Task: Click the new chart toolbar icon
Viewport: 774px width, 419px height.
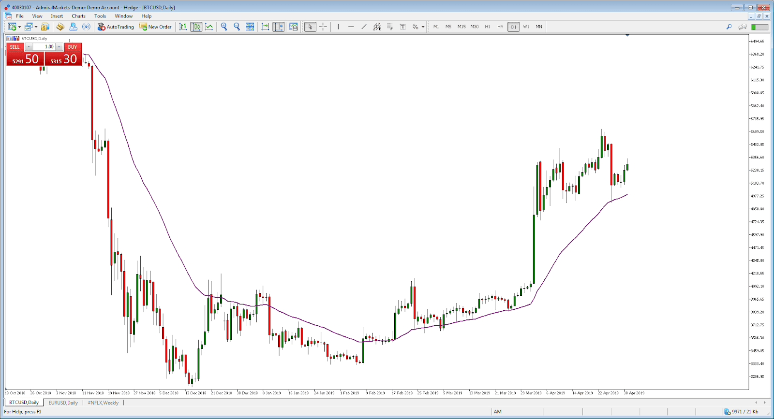Action: click(x=12, y=27)
